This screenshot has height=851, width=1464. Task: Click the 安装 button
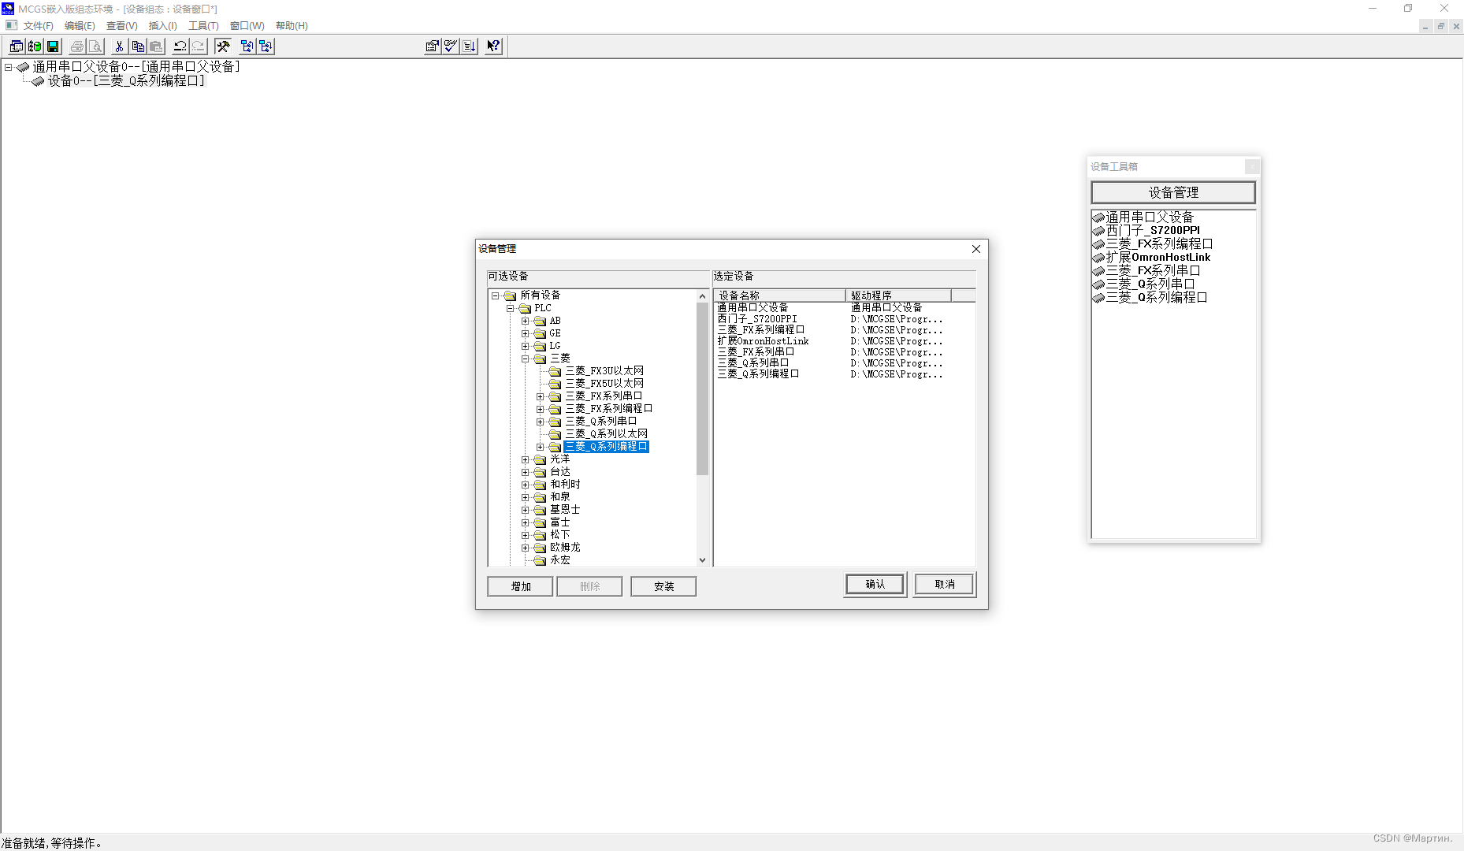click(663, 586)
